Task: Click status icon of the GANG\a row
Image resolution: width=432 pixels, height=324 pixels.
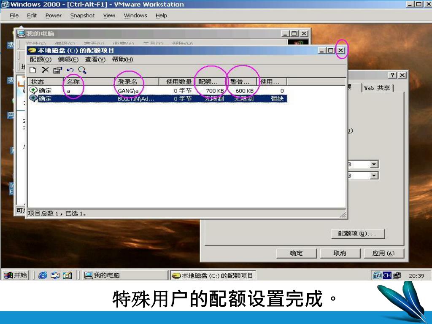Action: (33, 90)
